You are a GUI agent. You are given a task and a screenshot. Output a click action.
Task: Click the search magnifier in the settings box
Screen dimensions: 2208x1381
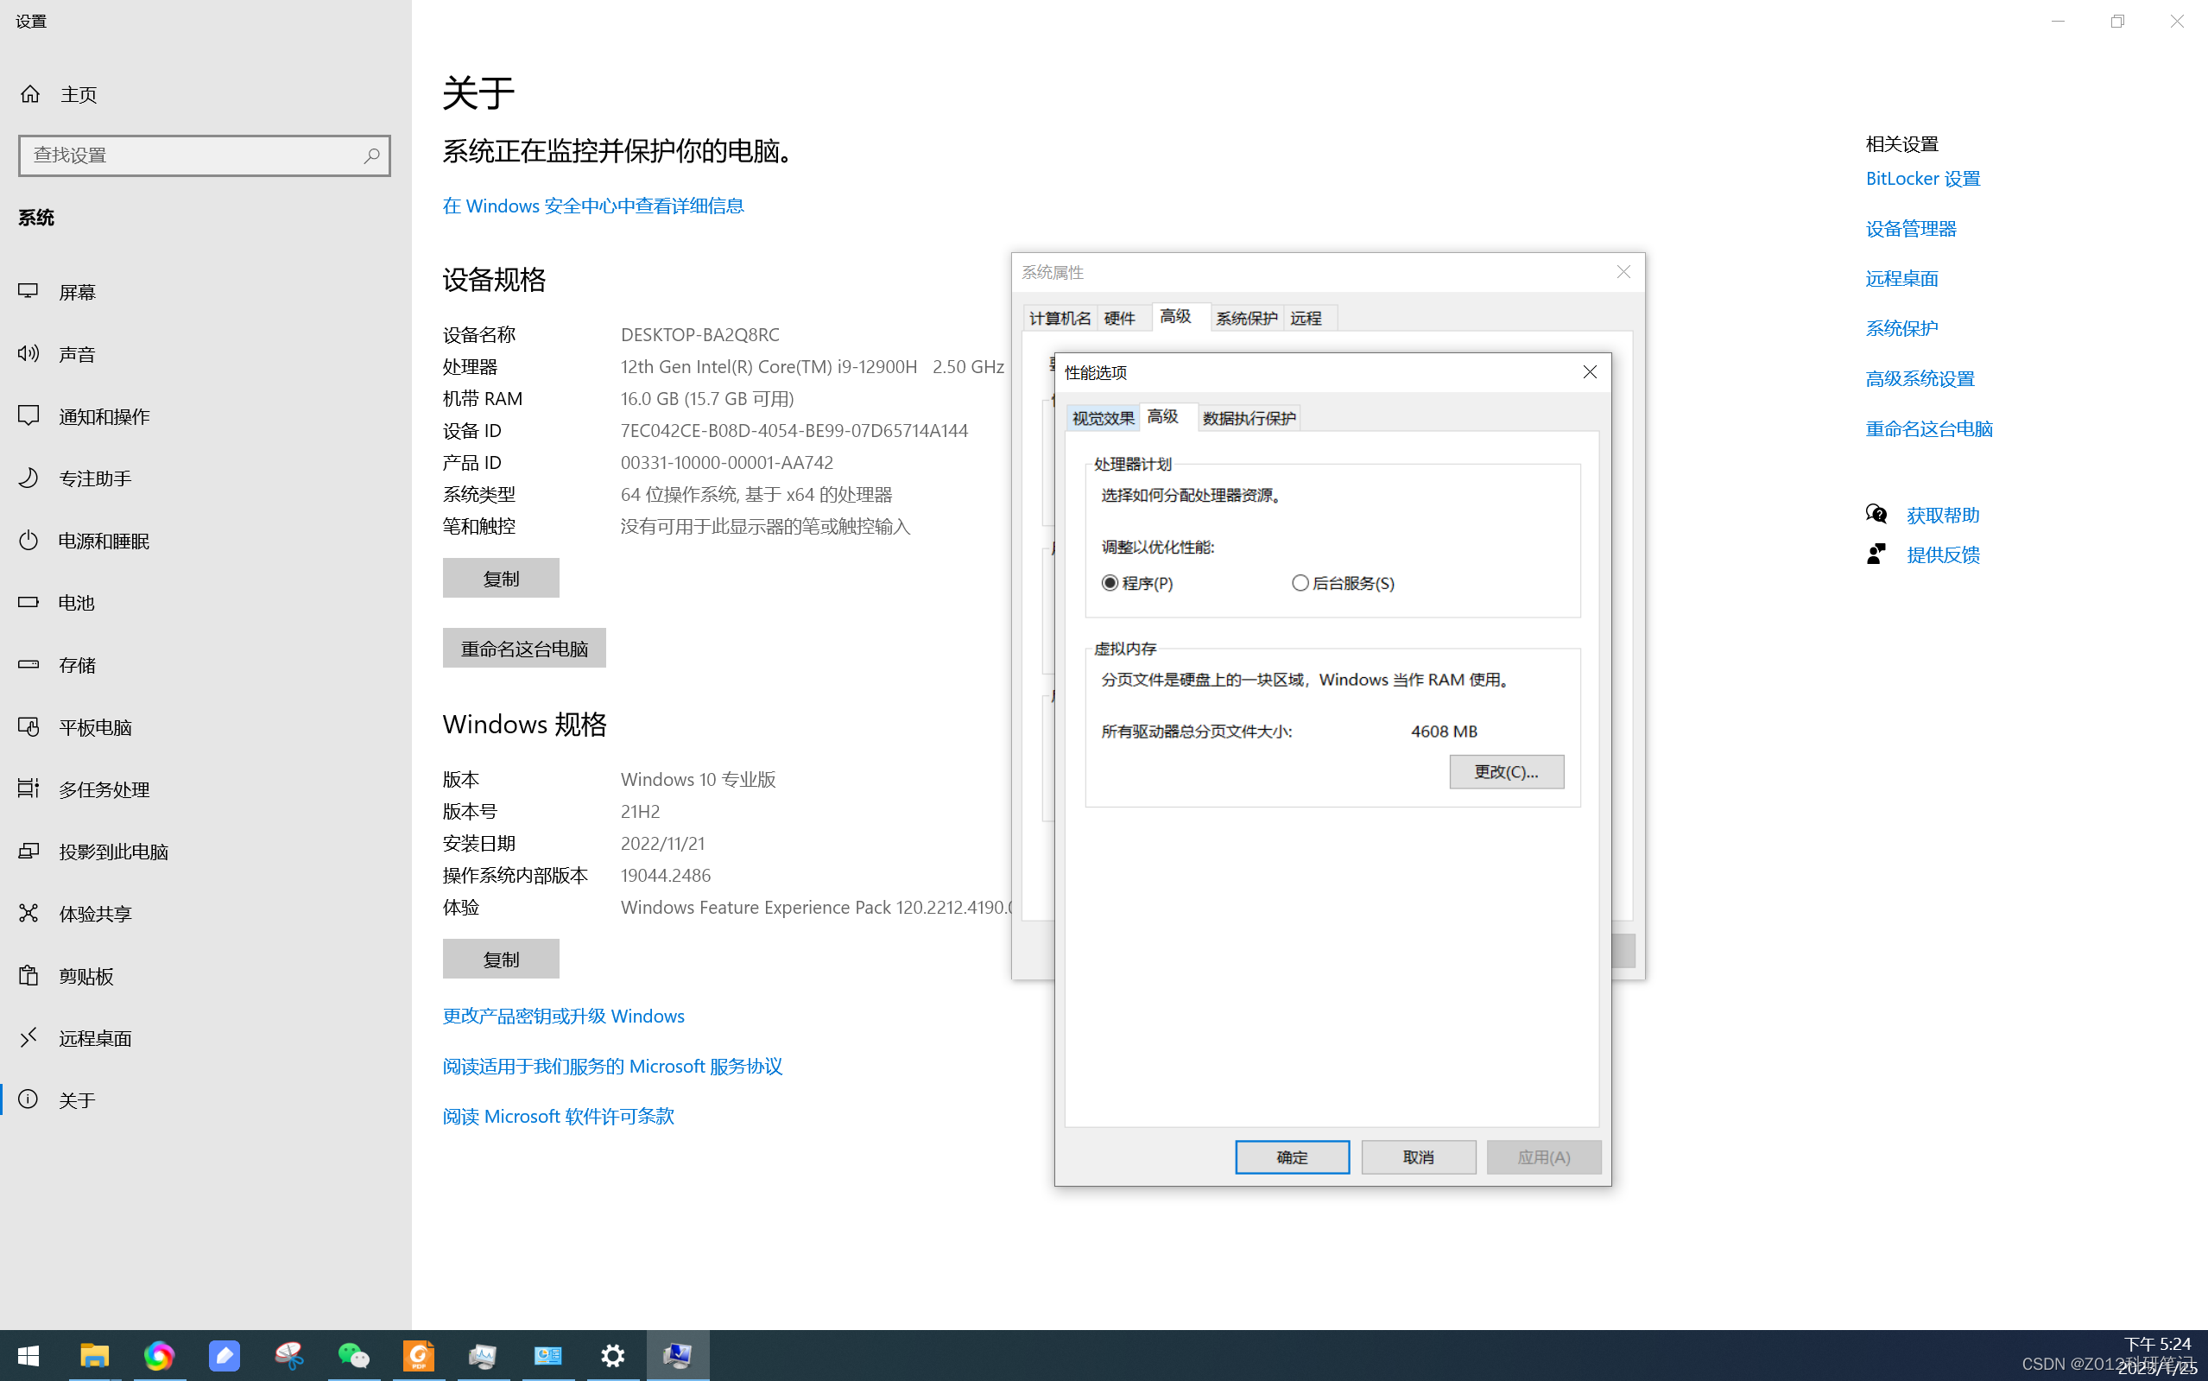point(370,155)
